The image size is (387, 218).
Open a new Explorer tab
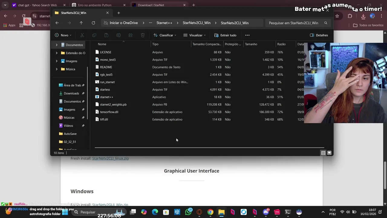pos(119,13)
